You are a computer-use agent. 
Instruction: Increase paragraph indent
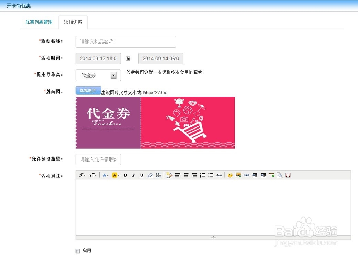tap(255, 175)
